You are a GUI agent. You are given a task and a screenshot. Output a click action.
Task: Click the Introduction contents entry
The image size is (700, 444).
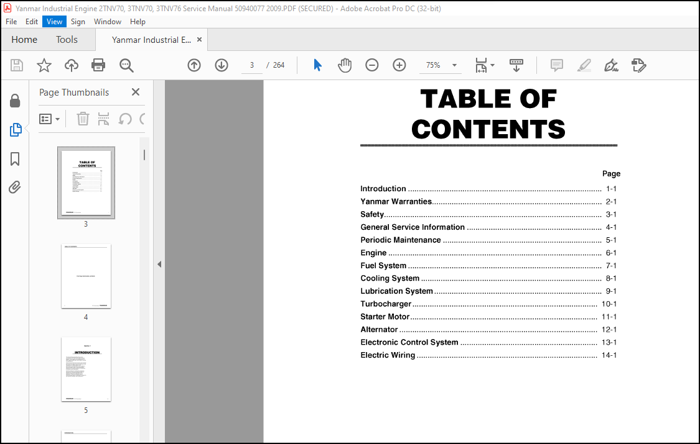click(x=488, y=189)
